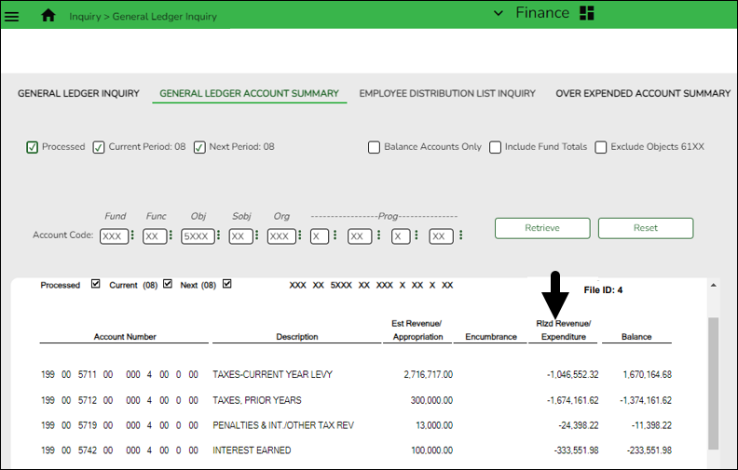This screenshot has width=738, height=470.
Task: Click the report Current (08) checkbox
Action: (x=168, y=284)
